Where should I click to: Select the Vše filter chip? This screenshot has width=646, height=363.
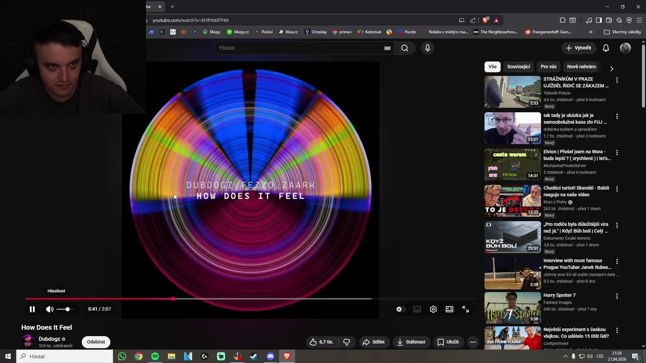[x=493, y=67]
